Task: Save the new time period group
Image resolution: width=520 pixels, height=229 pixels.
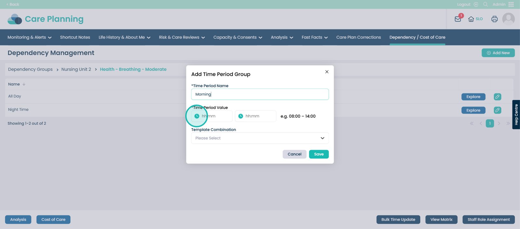Action: click(318, 154)
